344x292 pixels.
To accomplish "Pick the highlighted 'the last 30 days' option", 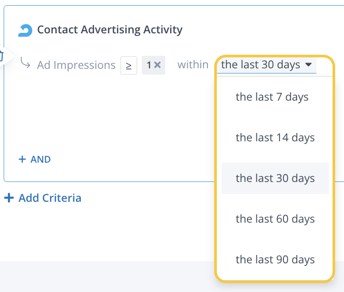I will 275,178.
